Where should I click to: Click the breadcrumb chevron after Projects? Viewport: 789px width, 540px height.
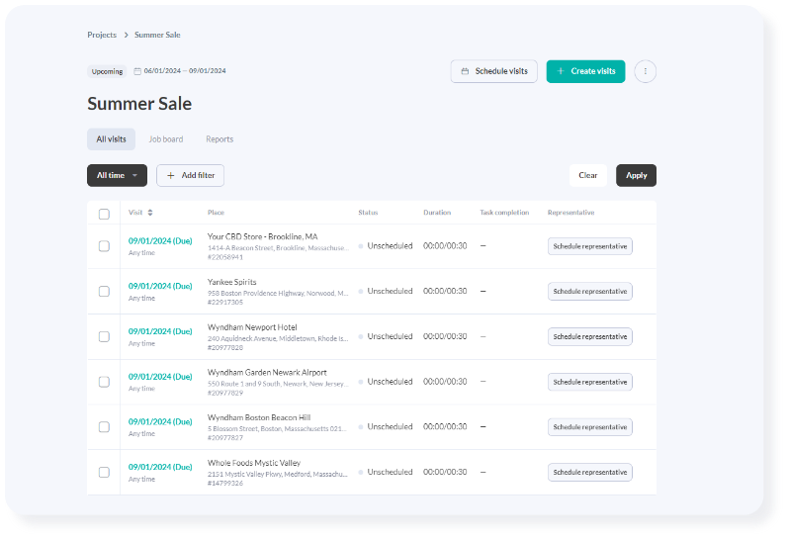coord(127,36)
